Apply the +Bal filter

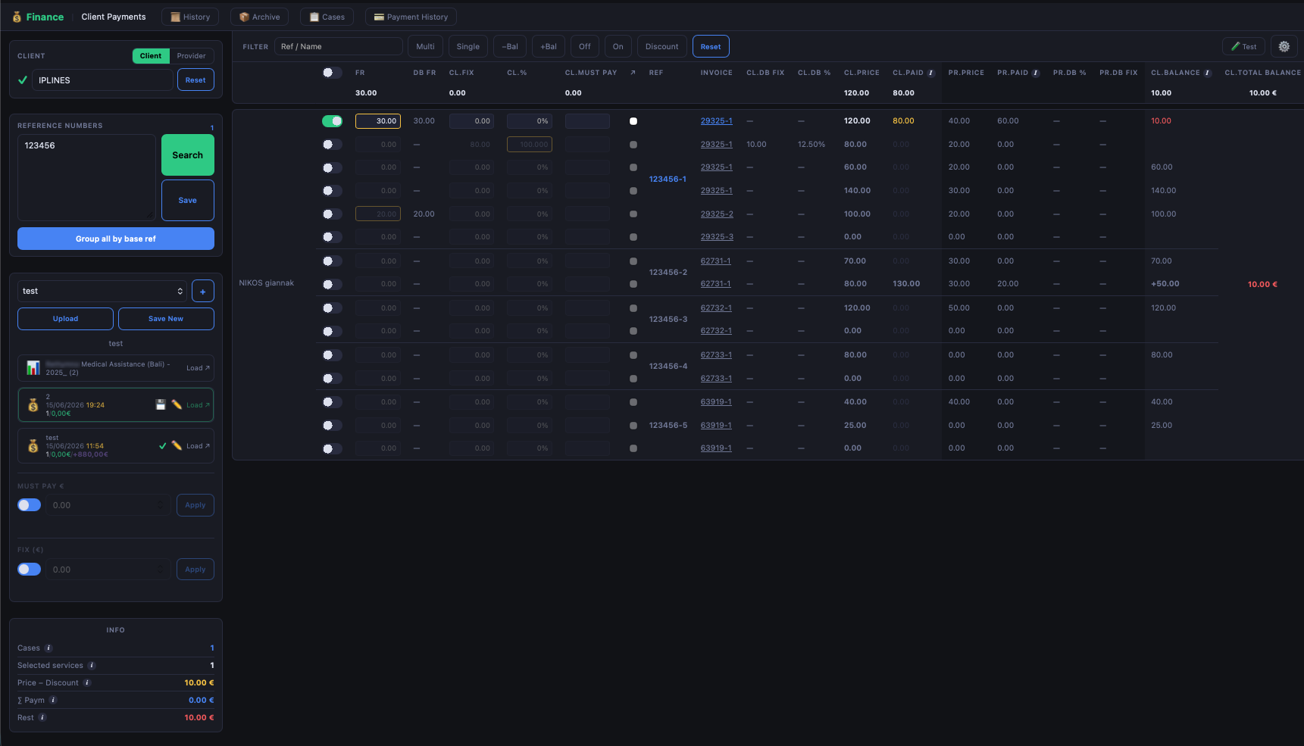tap(549, 46)
